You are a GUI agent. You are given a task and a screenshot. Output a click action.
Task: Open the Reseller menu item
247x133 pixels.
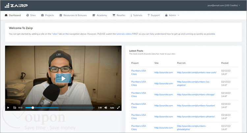(119, 15)
